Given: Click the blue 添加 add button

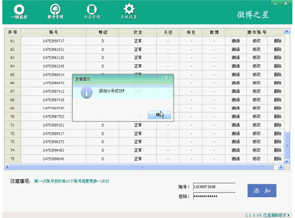Looking at the screenshot, I should [x=262, y=191].
